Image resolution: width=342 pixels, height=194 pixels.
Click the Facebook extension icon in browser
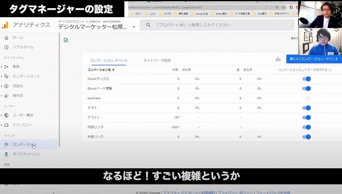(x=291, y=7)
